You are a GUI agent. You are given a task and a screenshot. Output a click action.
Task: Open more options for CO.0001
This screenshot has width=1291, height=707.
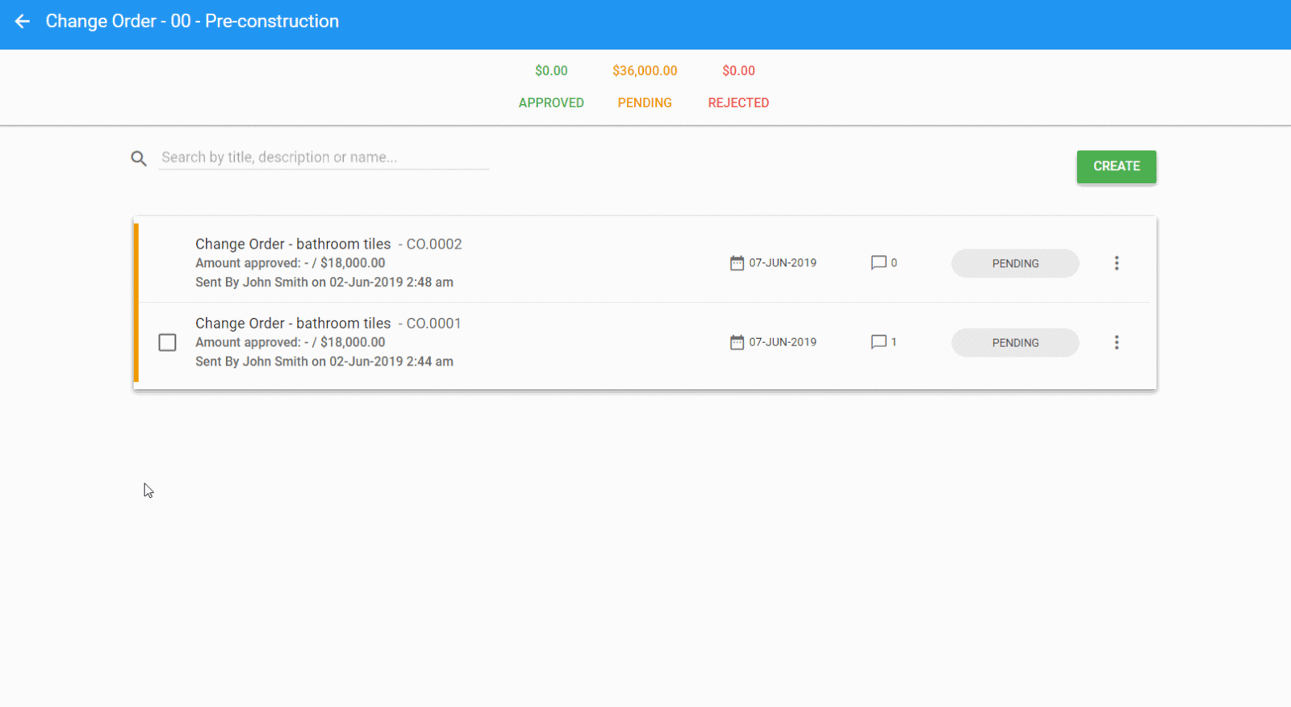1117,342
